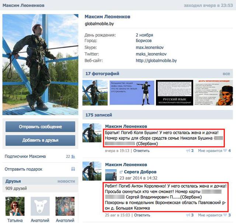Click the новости link in friends header
236x223 pixels.
[66, 181]
